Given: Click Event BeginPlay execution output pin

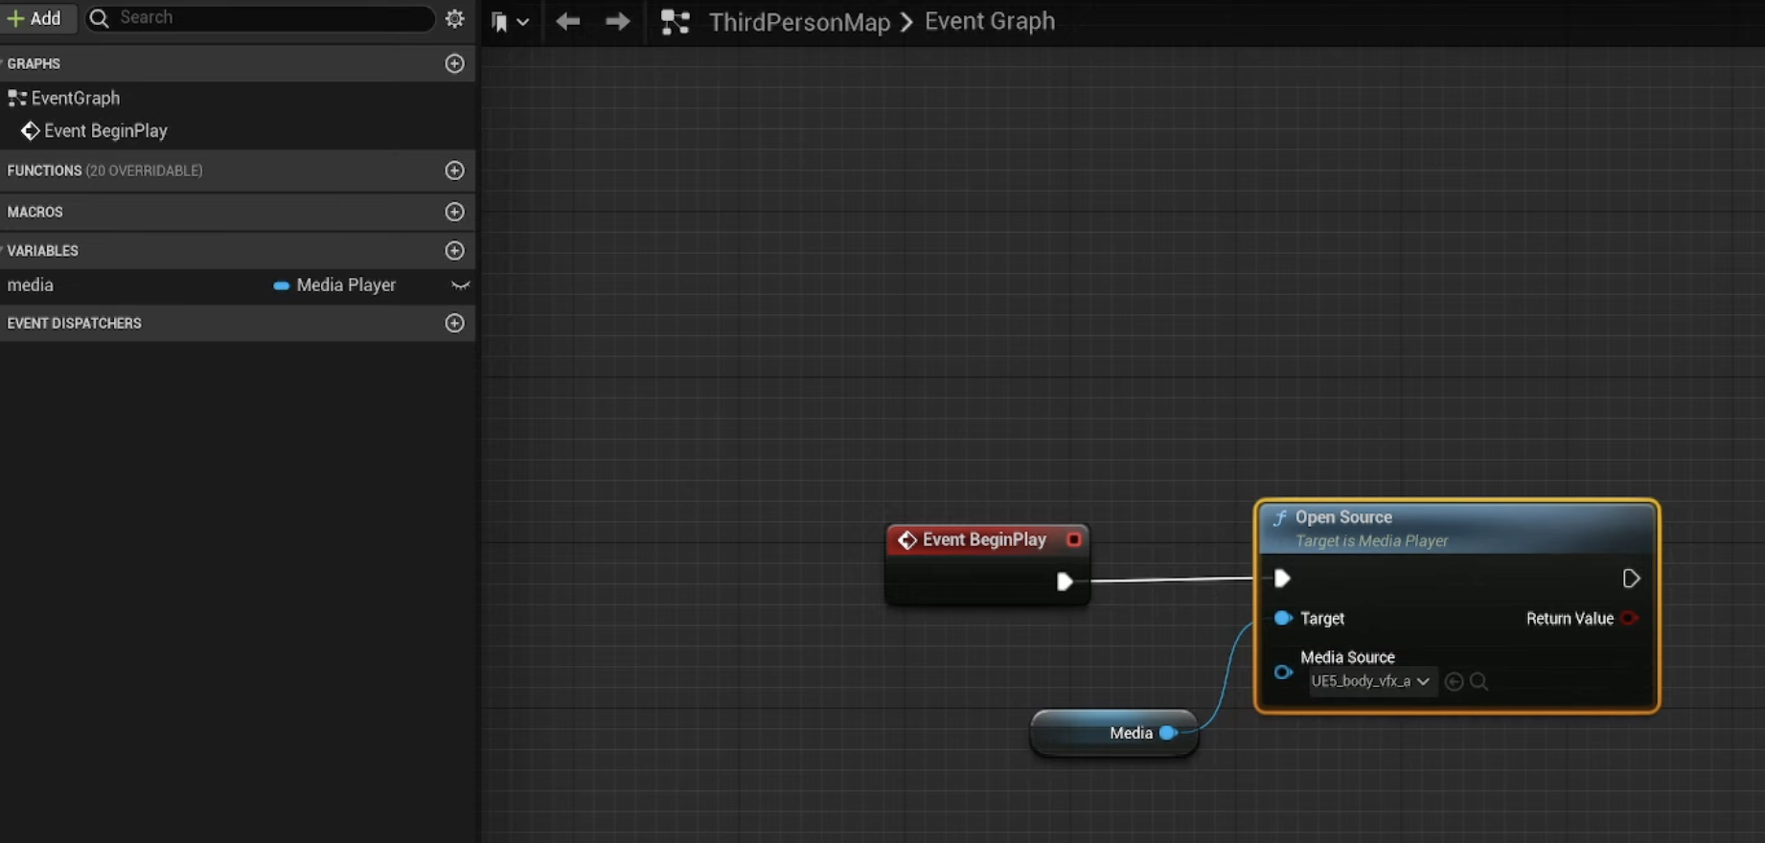Looking at the screenshot, I should [1064, 581].
